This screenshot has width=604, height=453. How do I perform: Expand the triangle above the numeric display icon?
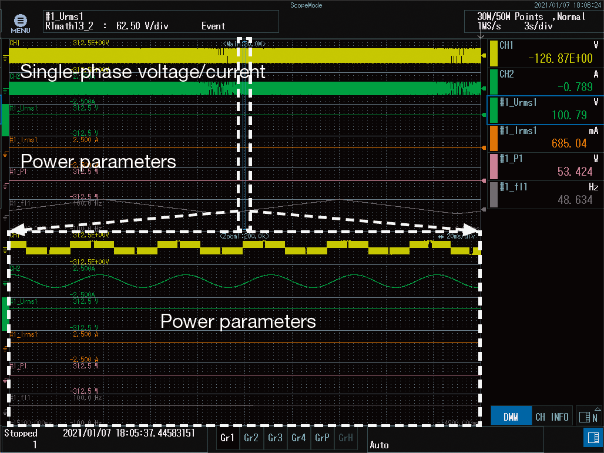(x=598, y=409)
